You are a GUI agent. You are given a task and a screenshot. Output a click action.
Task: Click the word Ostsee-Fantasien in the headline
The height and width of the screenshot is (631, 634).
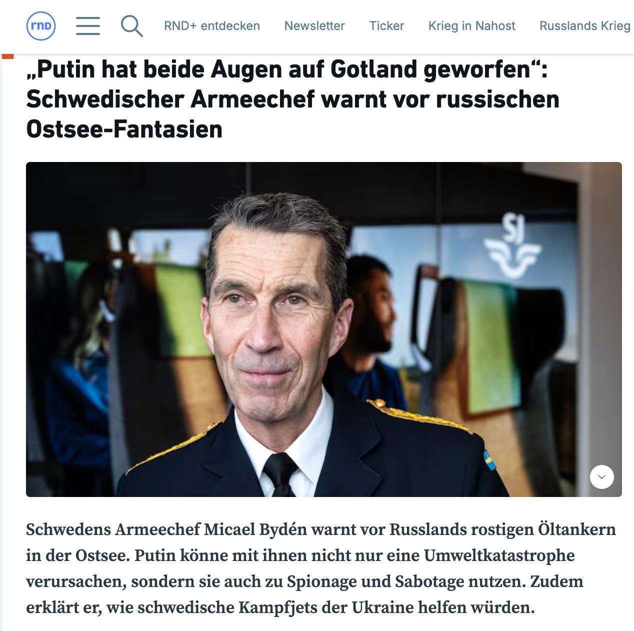point(124,129)
